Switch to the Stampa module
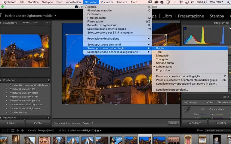The height and width of the screenshot is (144, 231). (217, 16)
